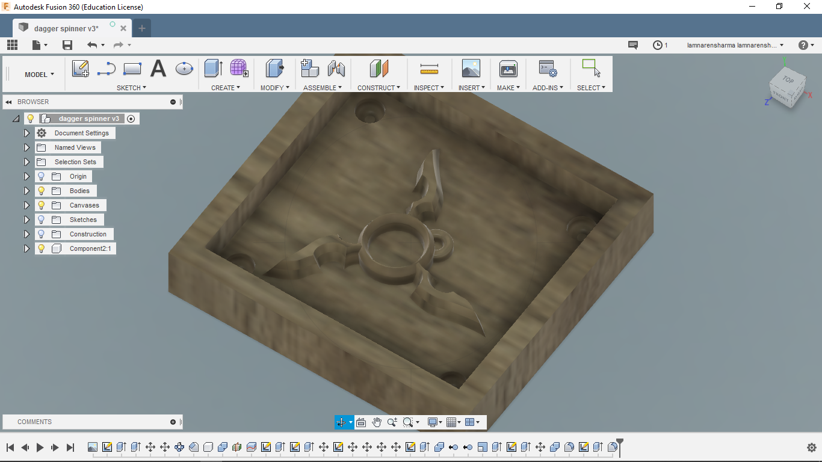The height and width of the screenshot is (462, 822).
Task: Expand the Named Views tree node
Action: (x=26, y=147)
